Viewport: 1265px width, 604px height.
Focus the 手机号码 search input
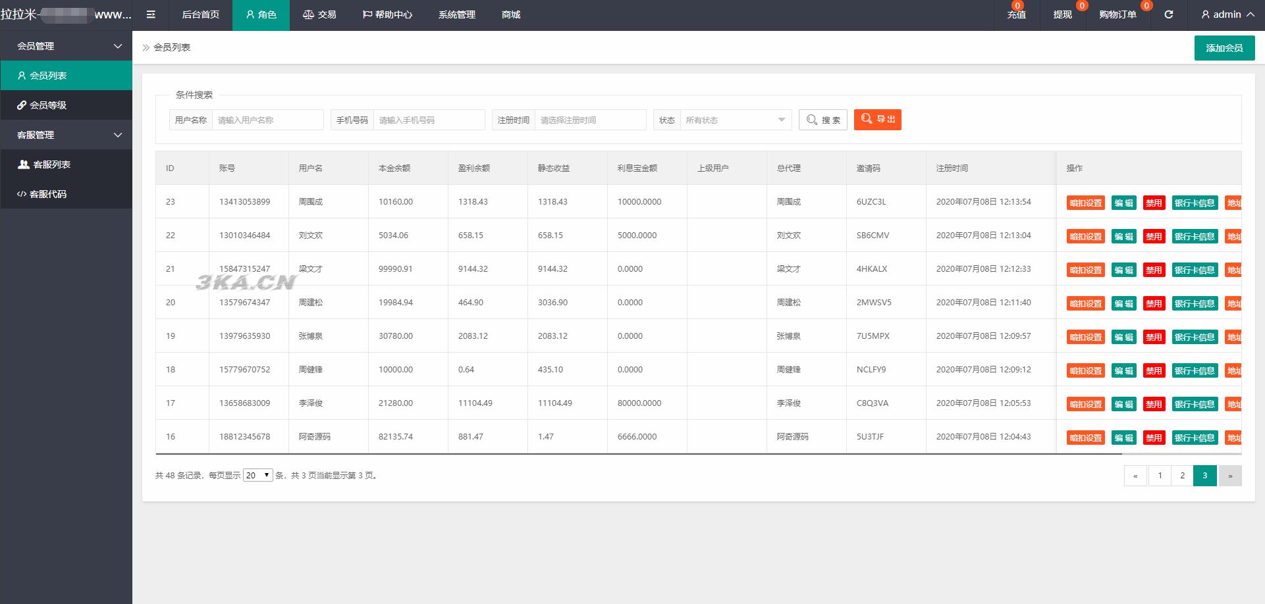point(429,120)
